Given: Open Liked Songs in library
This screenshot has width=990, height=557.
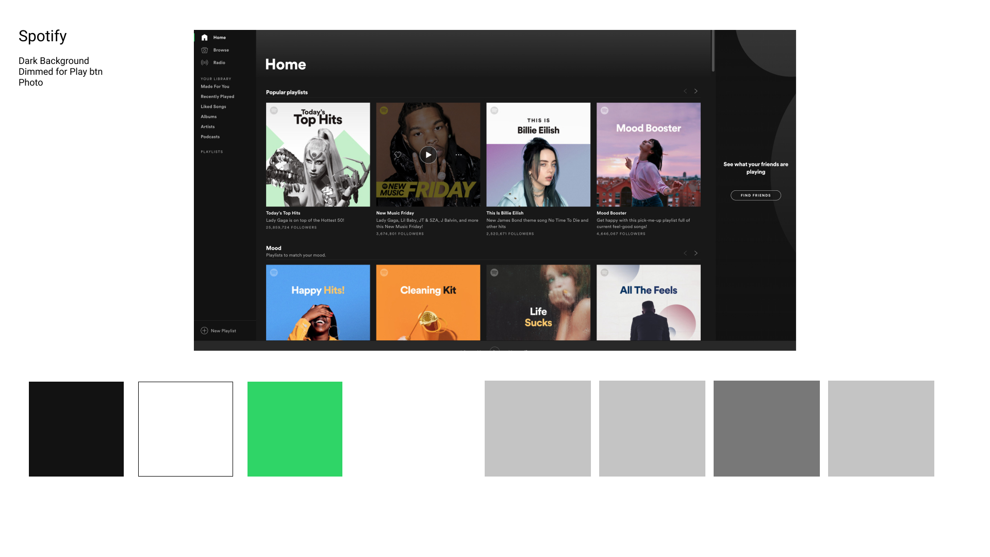Looking at the screenshot, I should coord(213,107).
